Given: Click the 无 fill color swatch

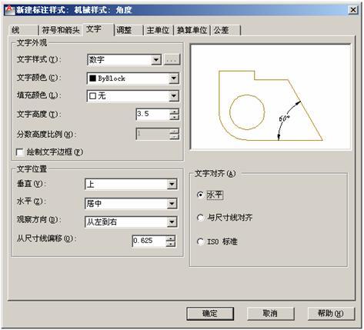Looking at the screenshot, I should tap(92, 96).
